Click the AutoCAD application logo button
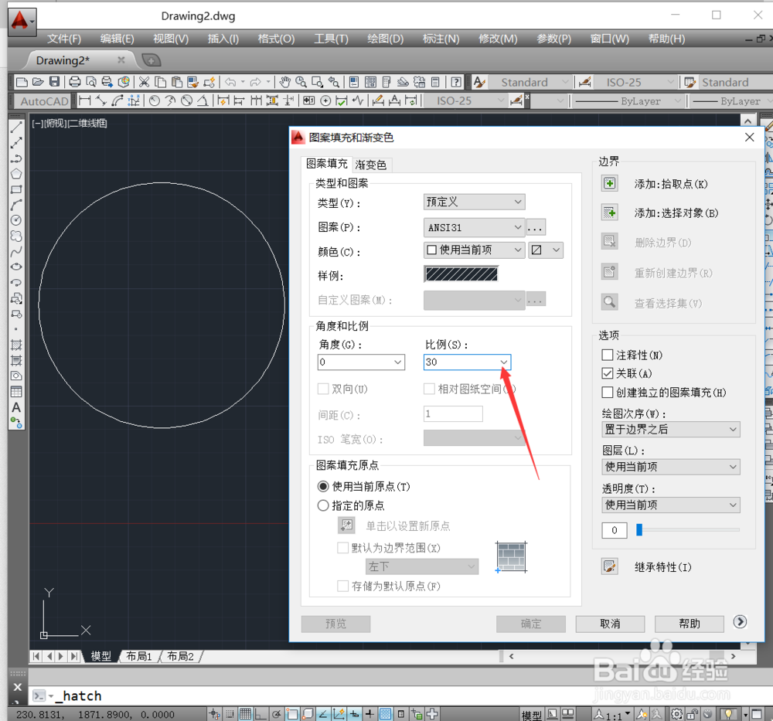Viewport: 773px width, 721px height. [x=22, y=22]
